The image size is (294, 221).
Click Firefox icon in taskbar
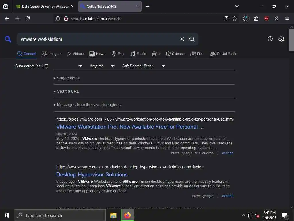(x=127, y=215)
